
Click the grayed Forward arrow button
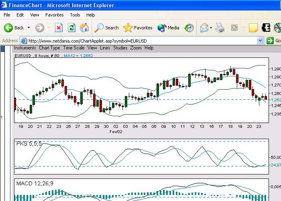coord(40,28)
